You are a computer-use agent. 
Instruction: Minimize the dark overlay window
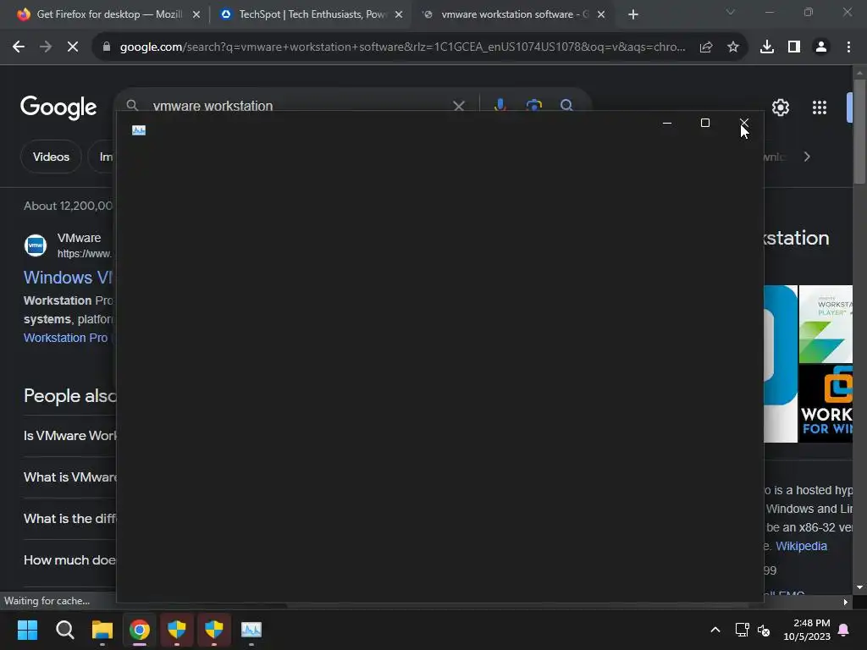[667, 123]
